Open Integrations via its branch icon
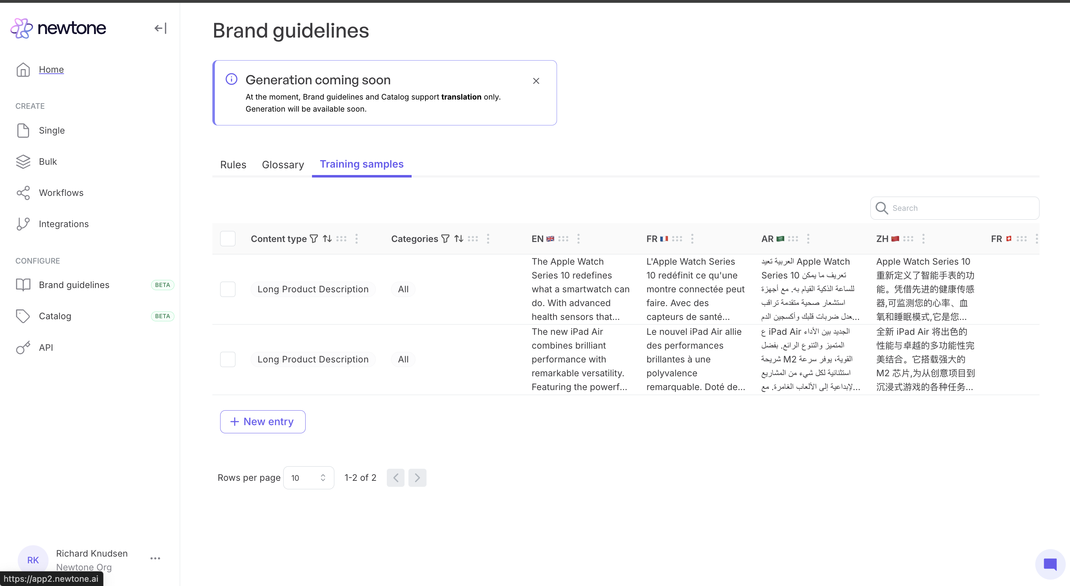Viewport: 1070px width, 586px height. pos(23,224)
